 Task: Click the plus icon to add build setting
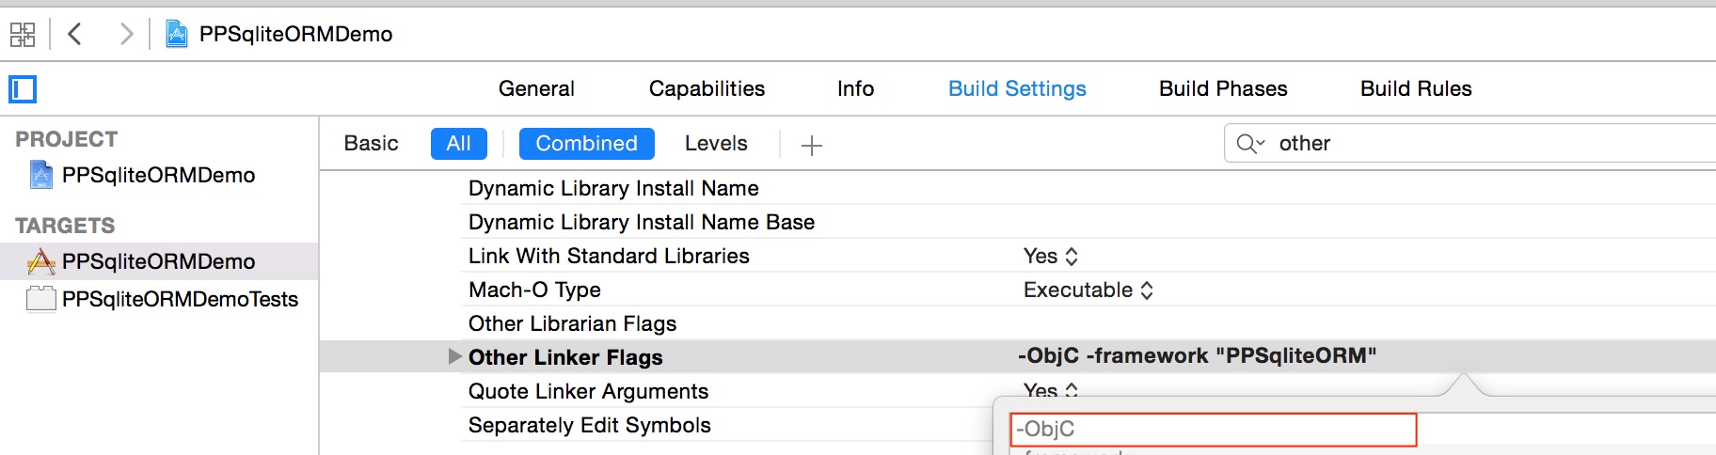click(x=811, y=145)
